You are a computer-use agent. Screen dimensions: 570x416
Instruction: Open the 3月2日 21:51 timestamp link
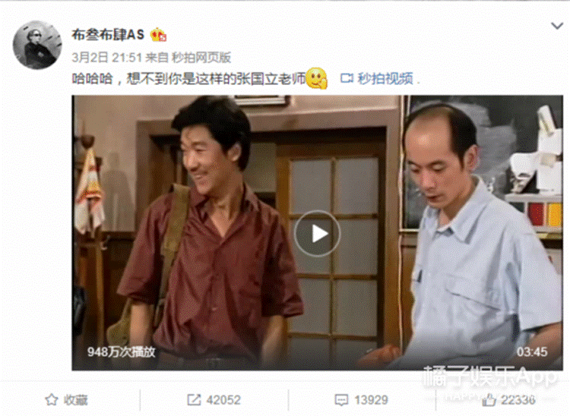coord(106,58)
